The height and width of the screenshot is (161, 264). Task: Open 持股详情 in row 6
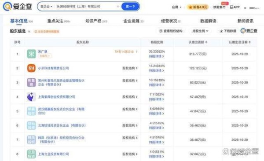pos(156,128)
